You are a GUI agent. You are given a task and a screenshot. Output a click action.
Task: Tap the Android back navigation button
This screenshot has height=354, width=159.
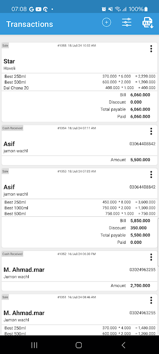click(x=123, y=345)
